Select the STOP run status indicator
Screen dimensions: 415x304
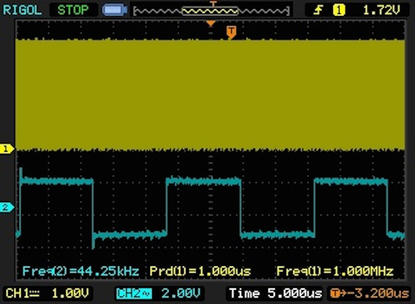coord(72,10)
